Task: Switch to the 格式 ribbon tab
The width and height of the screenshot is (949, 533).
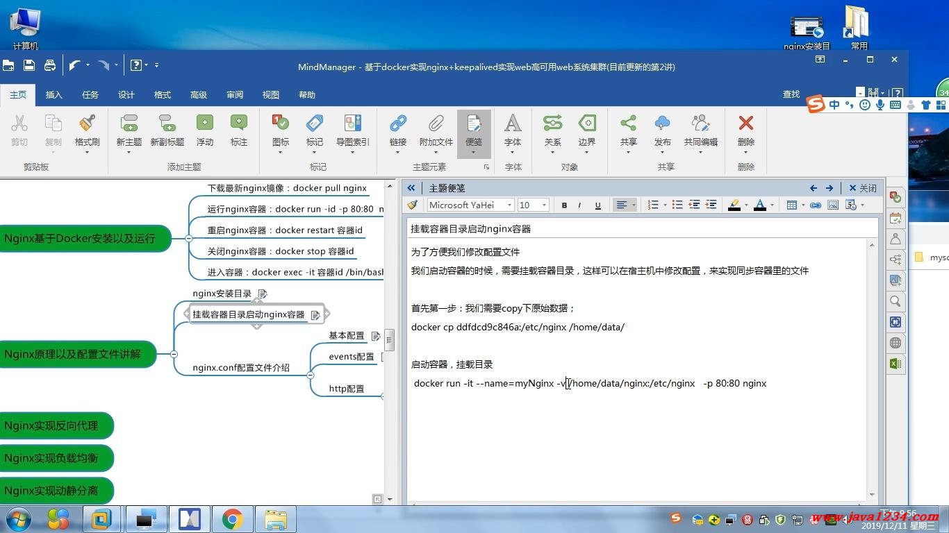Action: [163, 94]
